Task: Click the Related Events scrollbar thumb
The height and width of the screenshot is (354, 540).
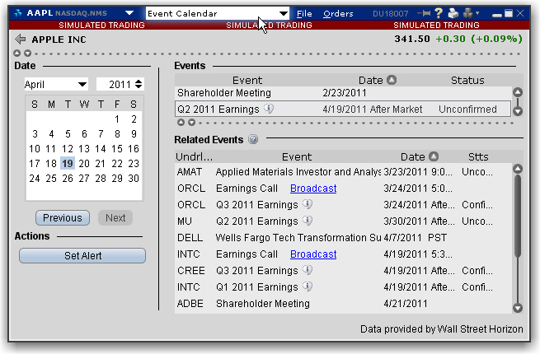Action: 518,216
